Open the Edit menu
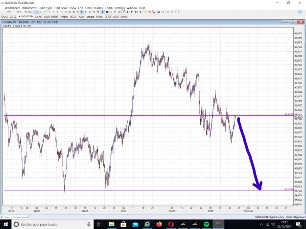 pyautogui.click(x=81, y=8)
